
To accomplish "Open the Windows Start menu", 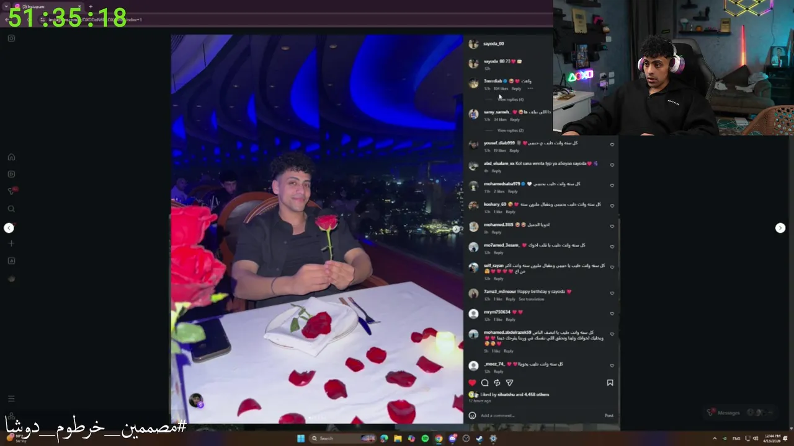I will (x=301, y=439).
